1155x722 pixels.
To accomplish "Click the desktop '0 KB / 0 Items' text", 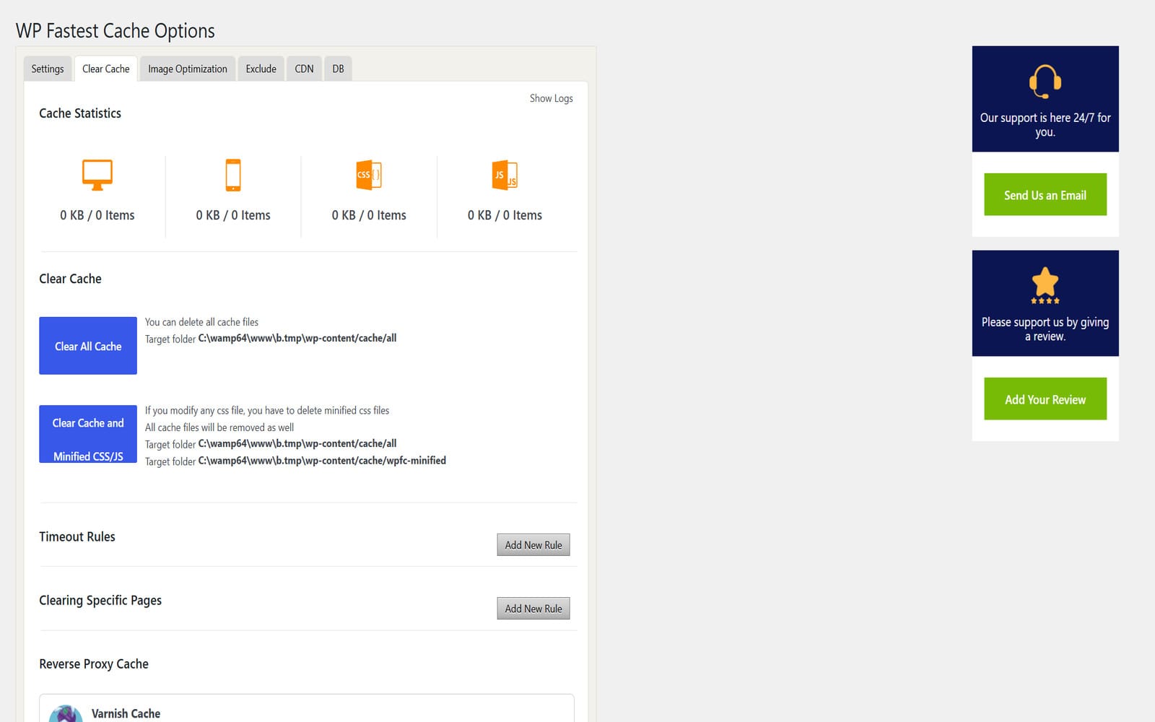I will (x=97, y=215).
